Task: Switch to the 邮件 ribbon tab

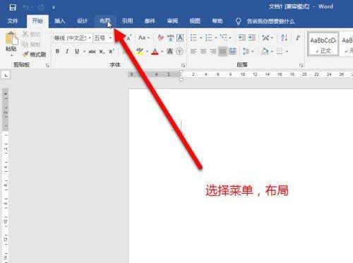Action: tap(150, 21)
